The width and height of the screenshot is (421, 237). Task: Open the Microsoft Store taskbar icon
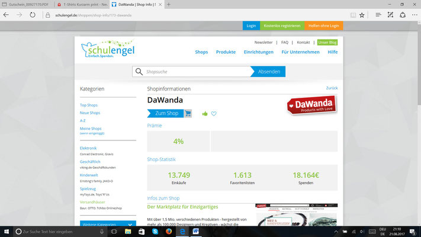point(142,231)
